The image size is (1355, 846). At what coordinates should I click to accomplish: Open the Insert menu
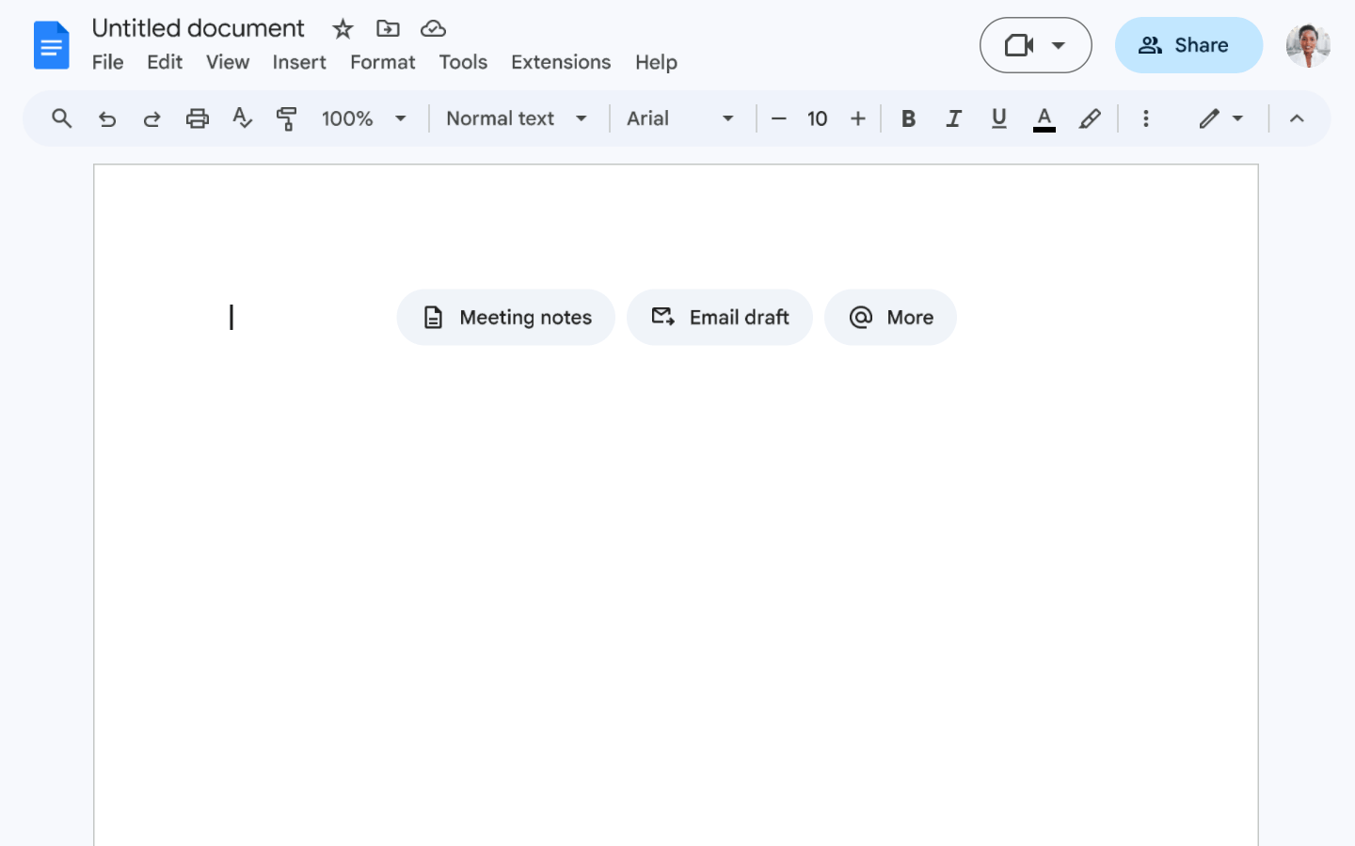point(299,62)
